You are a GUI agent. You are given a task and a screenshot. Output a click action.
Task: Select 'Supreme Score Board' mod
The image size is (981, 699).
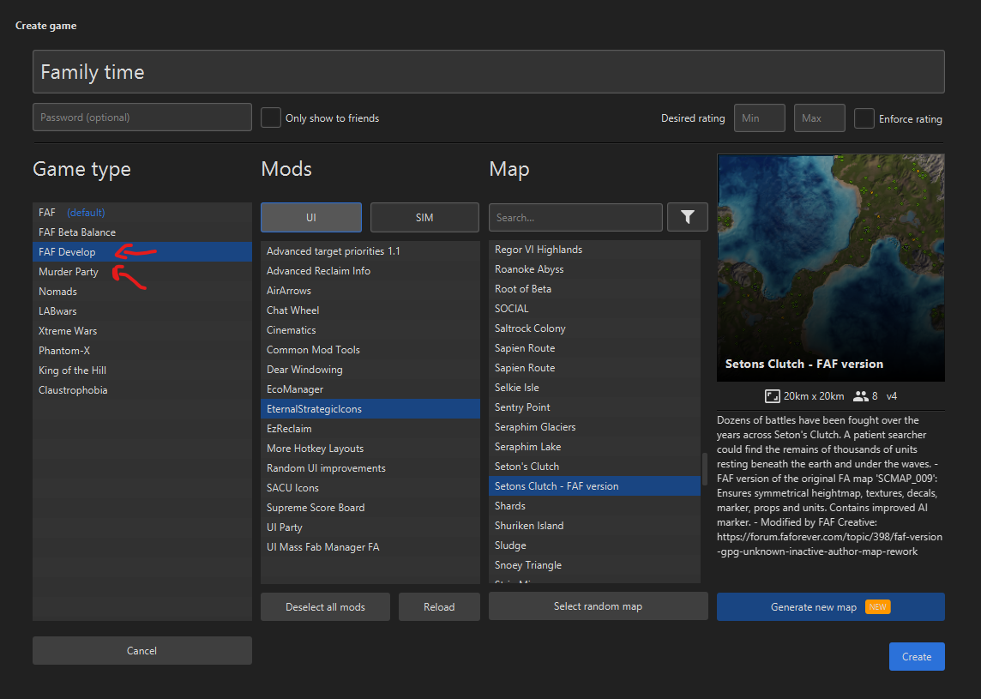pyautogui.click(x=370, y=507)
